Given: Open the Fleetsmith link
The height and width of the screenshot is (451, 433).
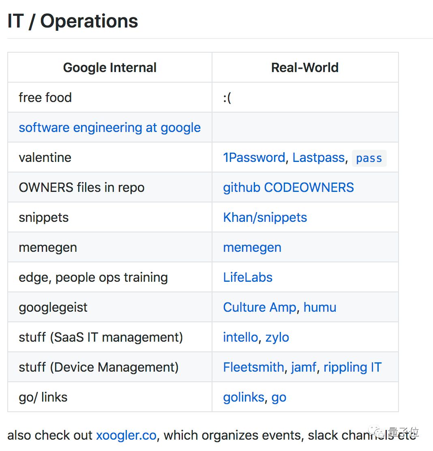Looking at the screenshot, I should (254, 367).
